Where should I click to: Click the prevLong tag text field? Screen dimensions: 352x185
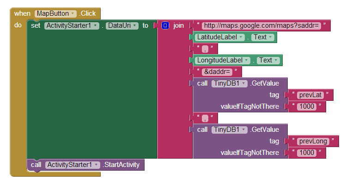point(312,141)
